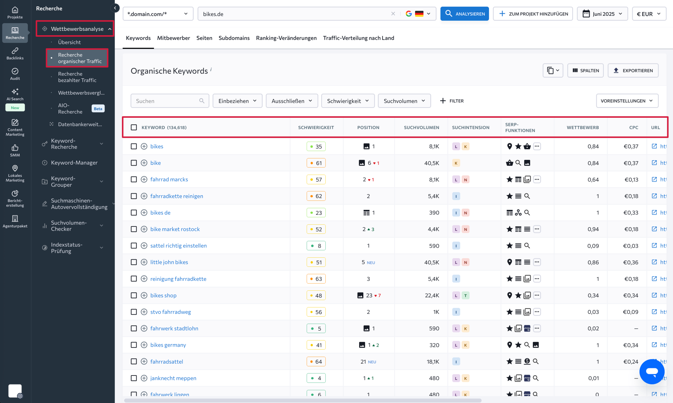Screen dimensions: 673x403
Task: Click Zum Projekt hinzufügen button
Action: [x=533, y=14]
